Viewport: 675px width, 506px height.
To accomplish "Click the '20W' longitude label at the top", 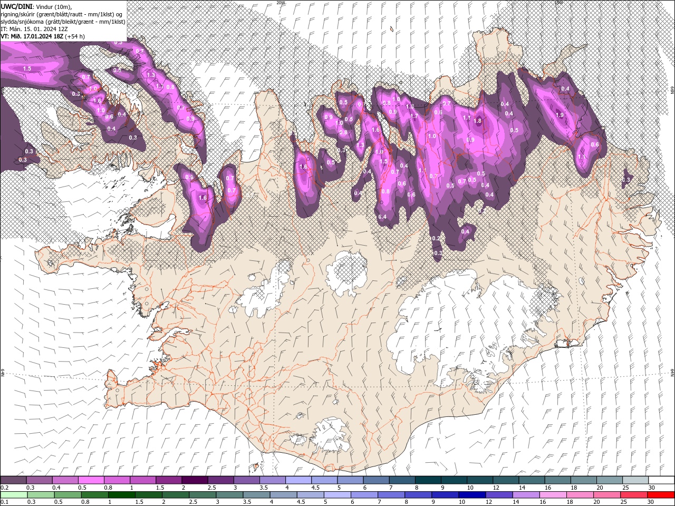I will (x=281, y=3).
